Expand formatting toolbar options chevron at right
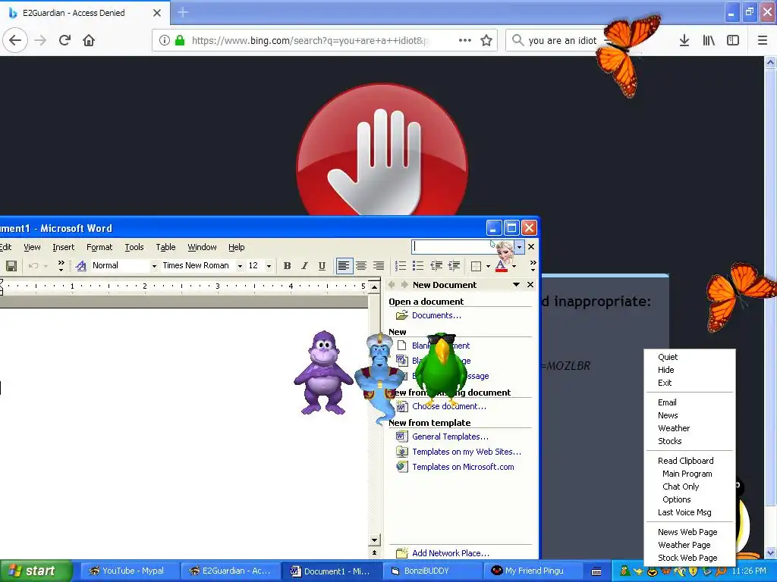Screen dimensions: 777x582 click(533, 266)
